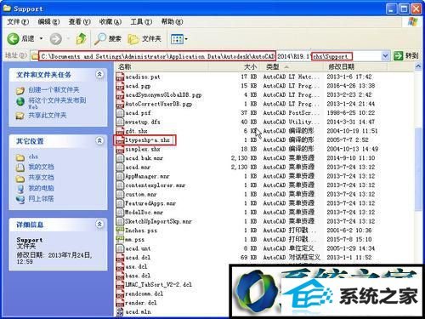425x319 pixels.
Task: Select the acad.psf file icon
Action: (121, 113)
